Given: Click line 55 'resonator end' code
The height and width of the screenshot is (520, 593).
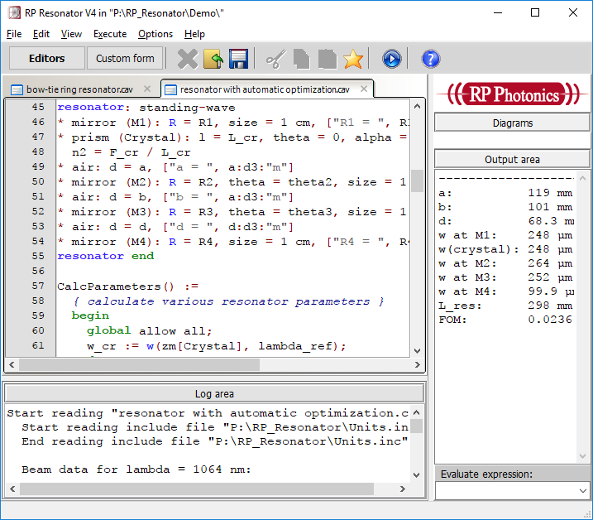Looking at the screenshot, I should click(x=106, y=257).
